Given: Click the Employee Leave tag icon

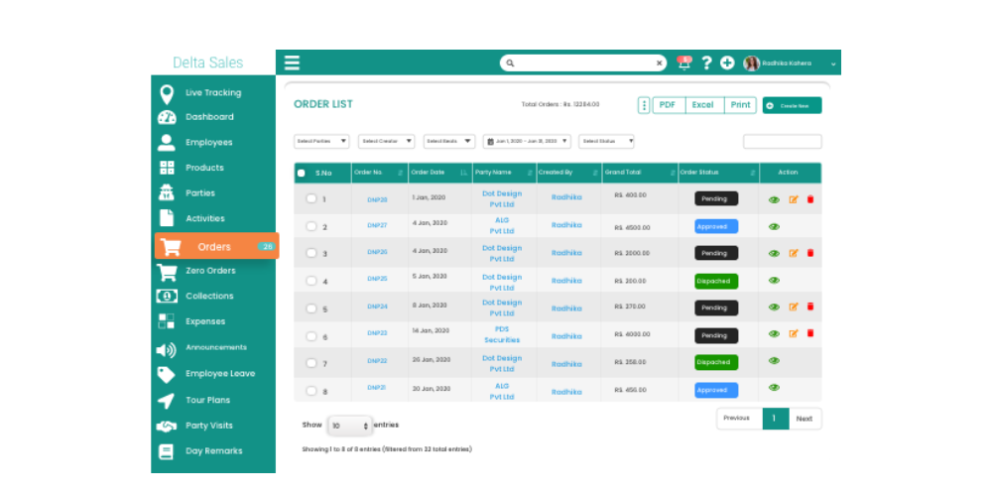Looking at the screenshot, I should point(166,375).
